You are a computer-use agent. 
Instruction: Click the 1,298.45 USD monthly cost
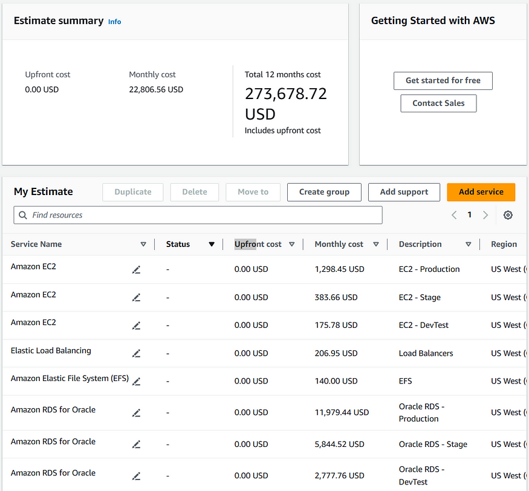[x=339, y=269]
